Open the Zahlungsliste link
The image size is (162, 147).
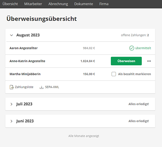tap(24, 87)
